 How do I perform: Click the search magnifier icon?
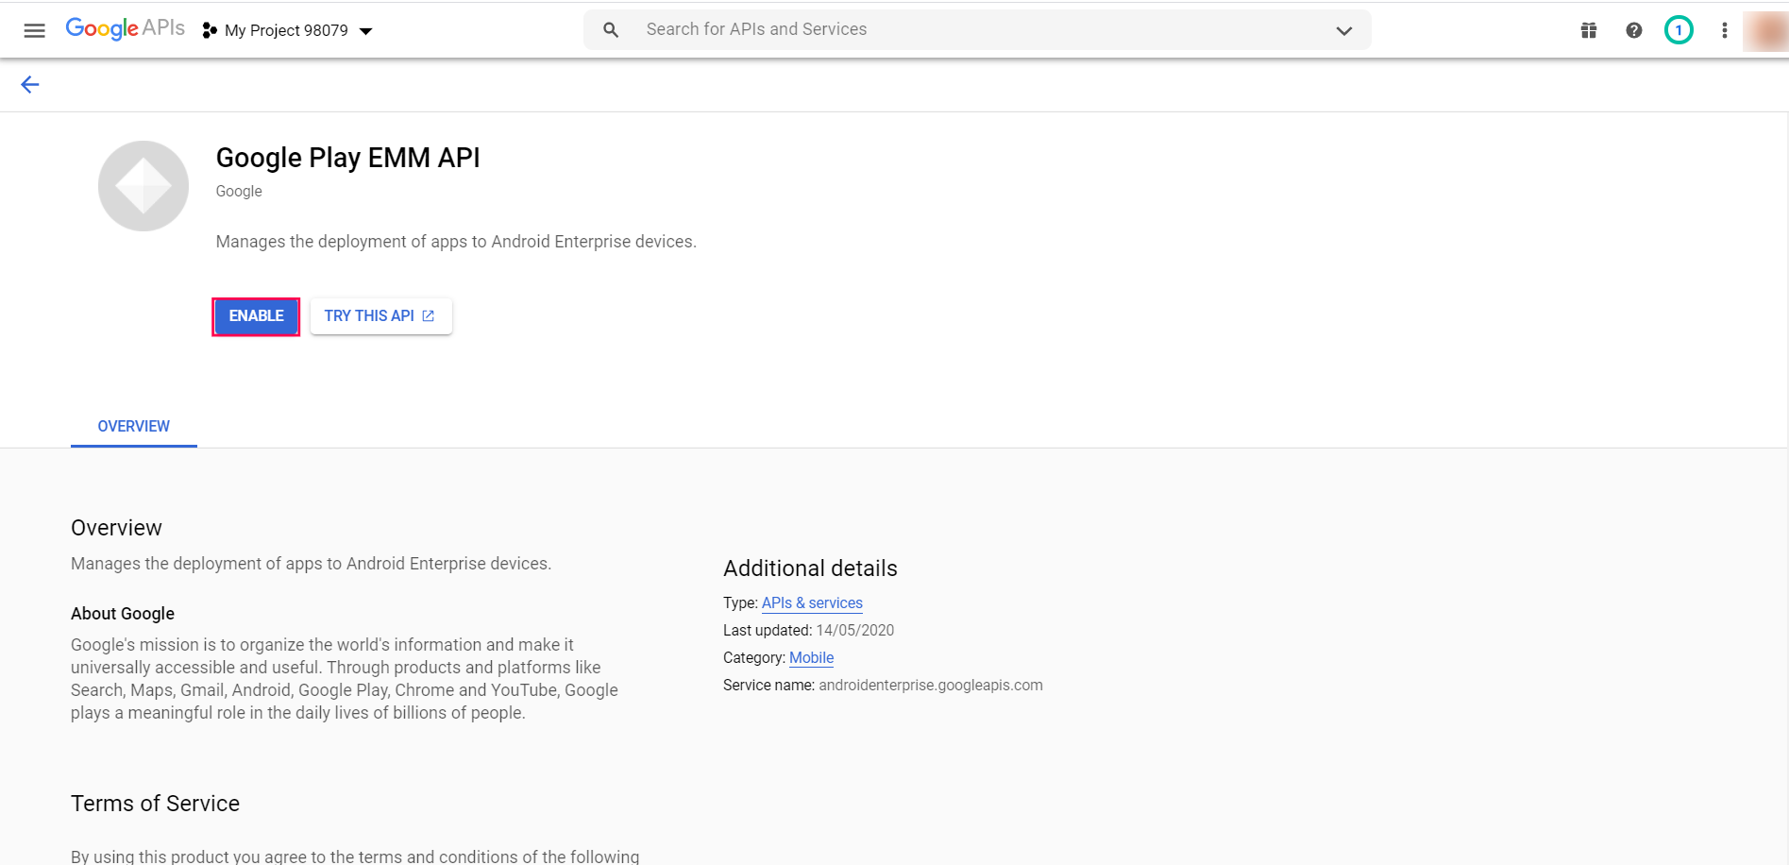(611, 30)
